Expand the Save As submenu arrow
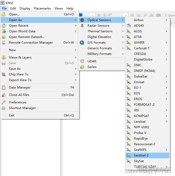Screen dimensions: 175x176 (x=76, y=69)
